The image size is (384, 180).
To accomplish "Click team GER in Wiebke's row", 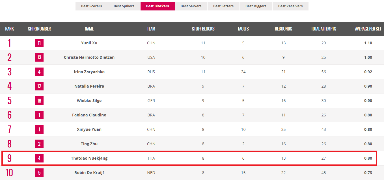I will [x=151, y=101].
